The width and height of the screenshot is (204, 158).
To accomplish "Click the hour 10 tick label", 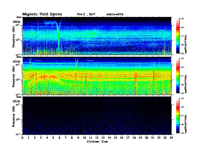I will 84,138.
